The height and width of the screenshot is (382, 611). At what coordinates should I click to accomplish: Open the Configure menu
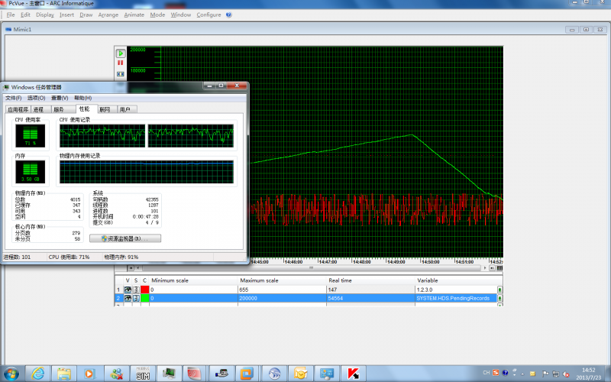coord(209,15)
